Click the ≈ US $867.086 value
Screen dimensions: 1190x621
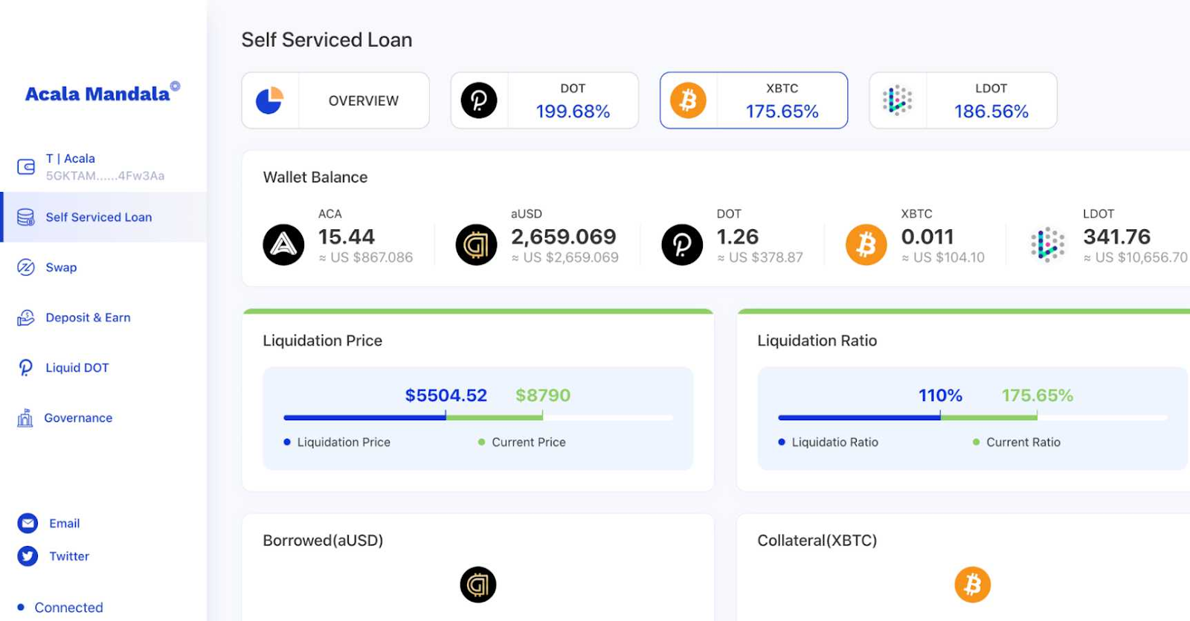(366, 257)
